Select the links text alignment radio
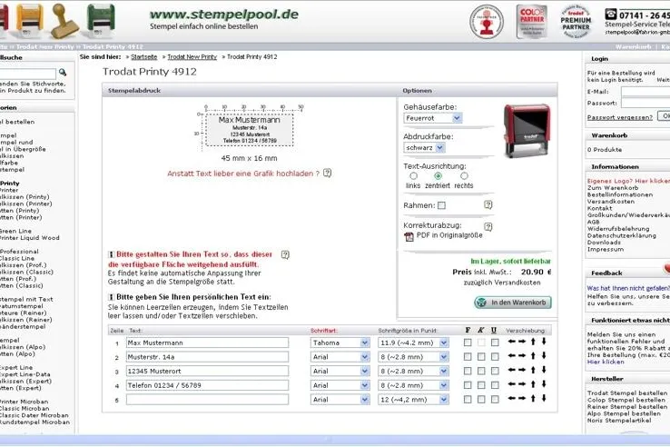The height and width of the screenshot is (447, 670). 413,176
